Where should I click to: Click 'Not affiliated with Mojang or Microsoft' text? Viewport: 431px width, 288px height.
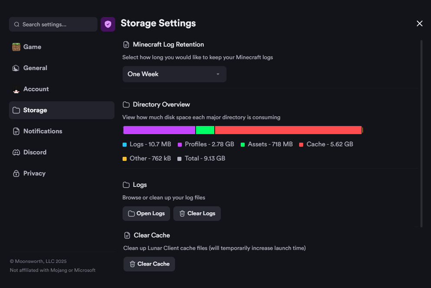53,270
